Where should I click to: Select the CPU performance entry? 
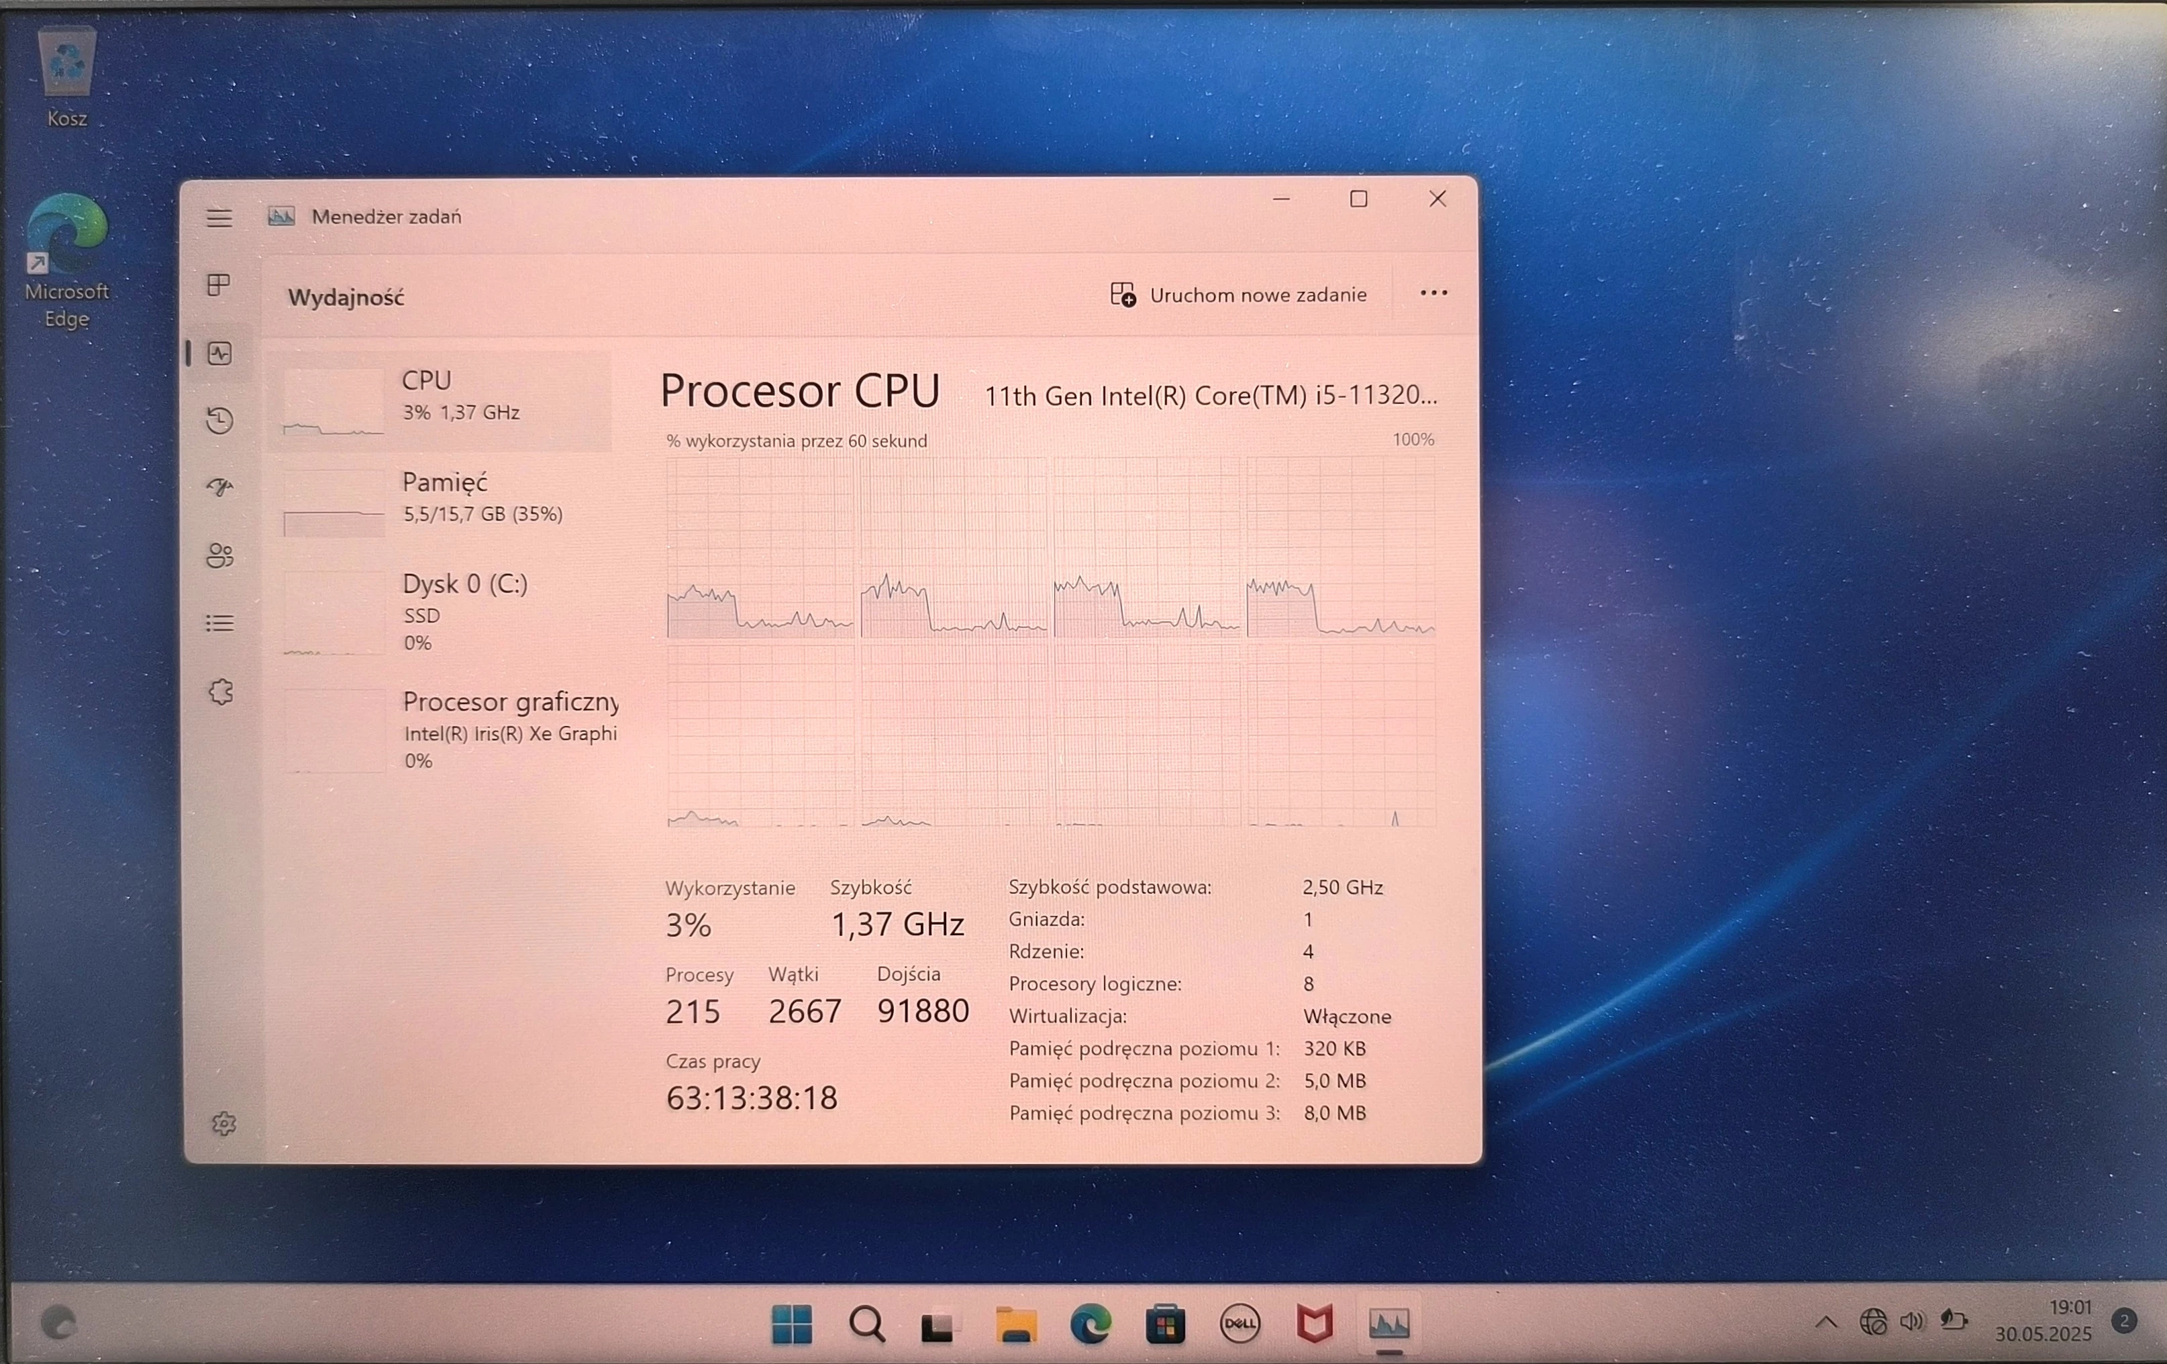[x=440, y=401]
